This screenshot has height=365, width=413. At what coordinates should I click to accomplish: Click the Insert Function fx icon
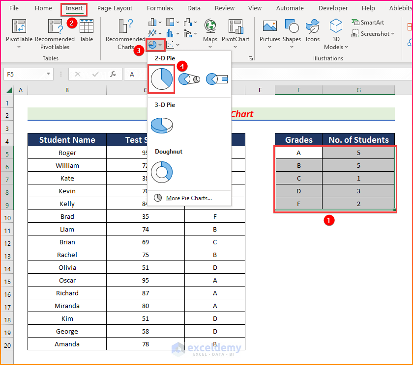click(x=113, y=74)
